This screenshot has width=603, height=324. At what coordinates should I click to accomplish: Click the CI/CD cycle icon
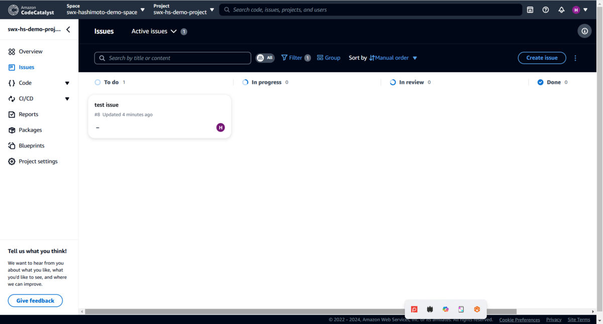[12, 98]
